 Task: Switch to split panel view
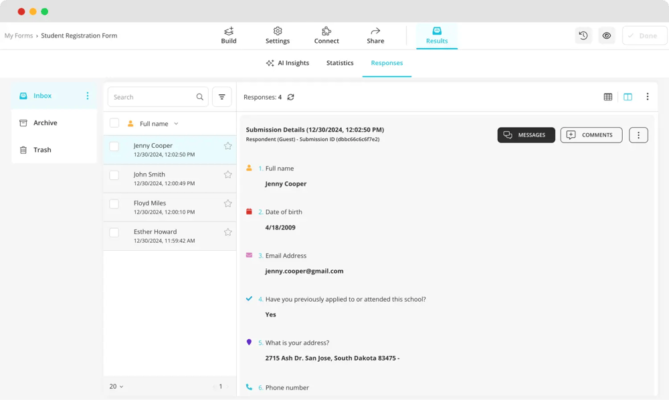pos(628,97)
